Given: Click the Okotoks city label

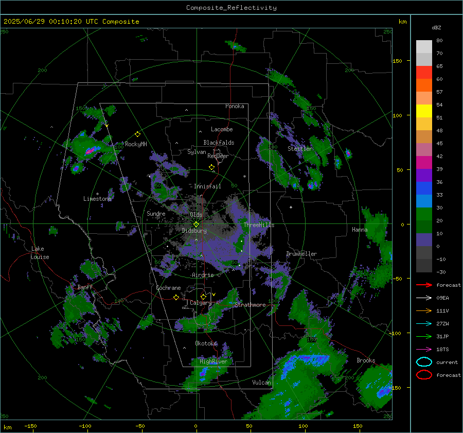Looking at the screenshot, I should click(x=206, y=343).
